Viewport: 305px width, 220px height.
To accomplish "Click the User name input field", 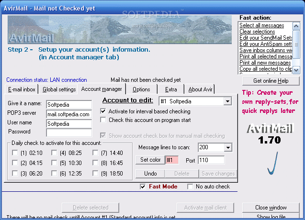I will [x=69, y=124].
